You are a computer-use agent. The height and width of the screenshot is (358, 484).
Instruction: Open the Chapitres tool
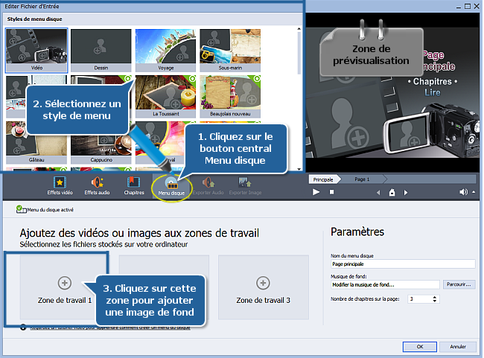(x=134, y=186)
